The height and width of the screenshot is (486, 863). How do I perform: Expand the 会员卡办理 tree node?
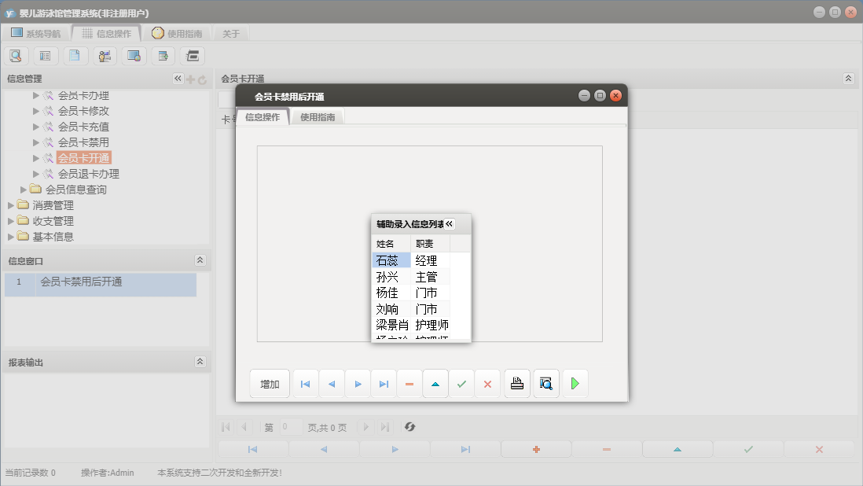coord(36,95)
